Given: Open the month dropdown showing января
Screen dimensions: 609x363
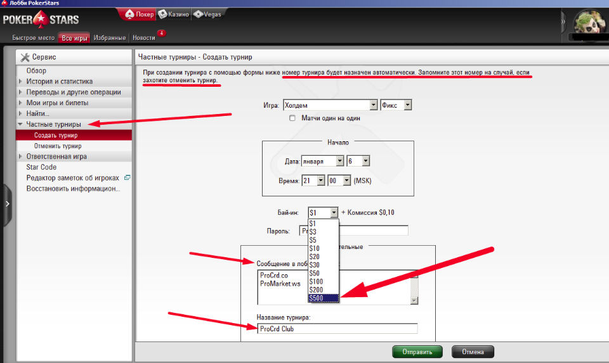Looking at the screenshot, I should tap(322, 161).
